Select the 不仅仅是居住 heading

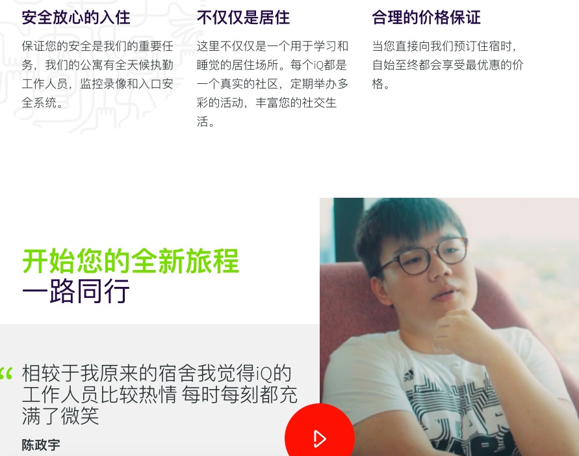pyautogui.click(x=243, y=18)
